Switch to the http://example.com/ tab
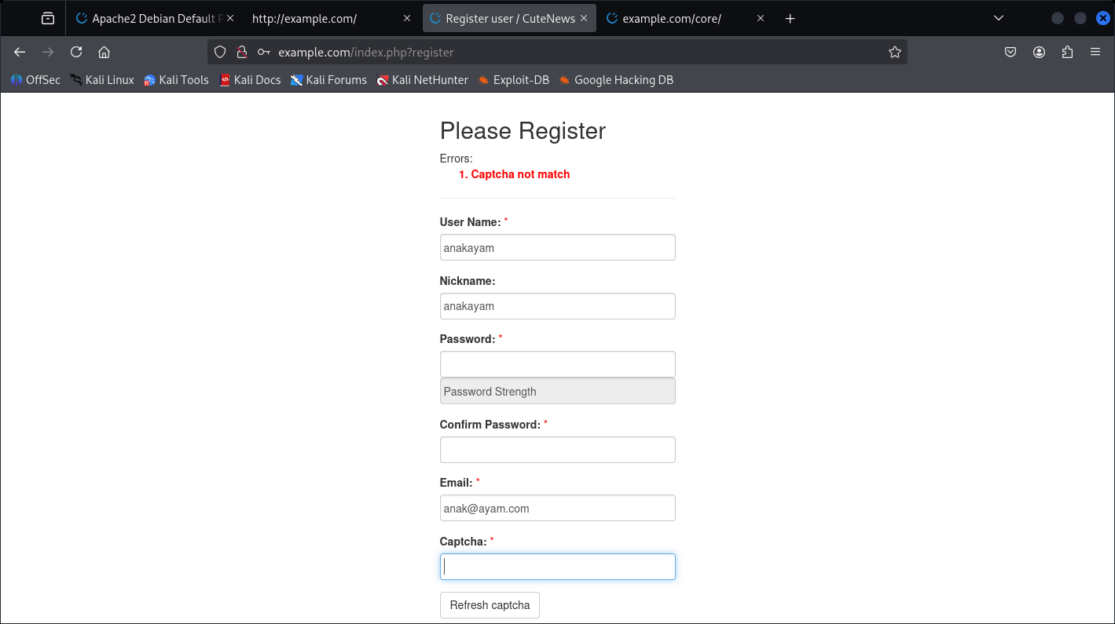1115x624 pixels. point(332,18)
